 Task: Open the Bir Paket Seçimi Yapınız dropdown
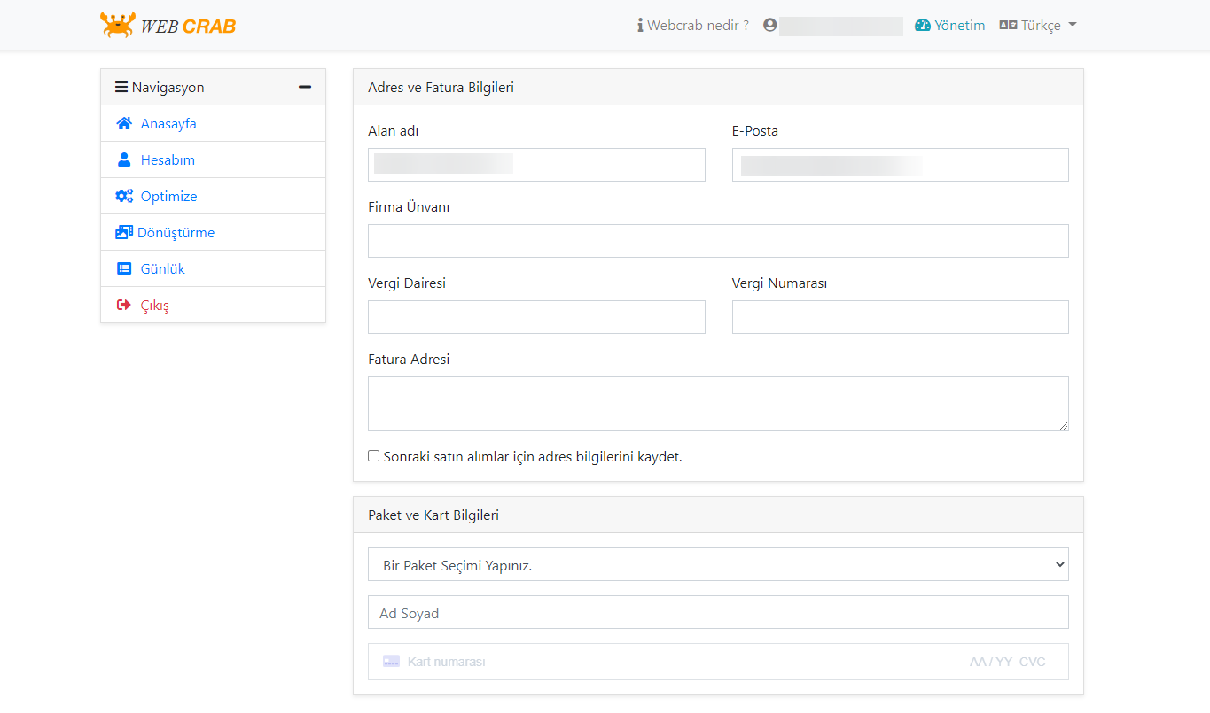pos(718,564)
